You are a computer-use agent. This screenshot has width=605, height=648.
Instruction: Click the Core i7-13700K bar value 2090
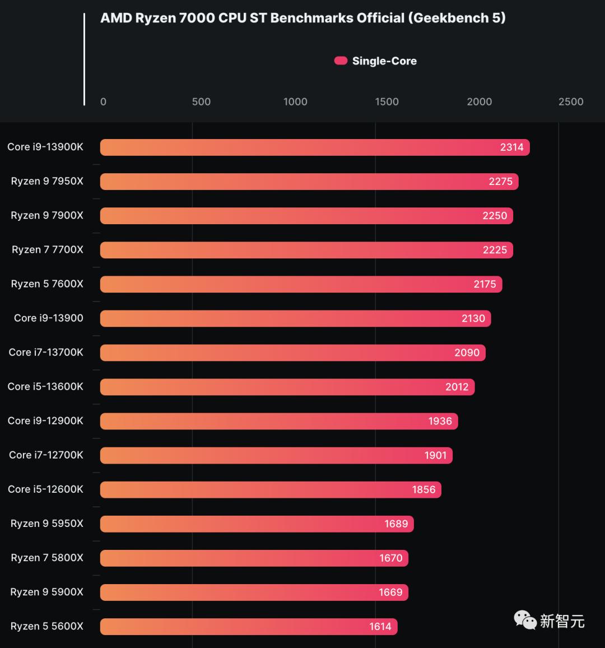tap(467, 353)
